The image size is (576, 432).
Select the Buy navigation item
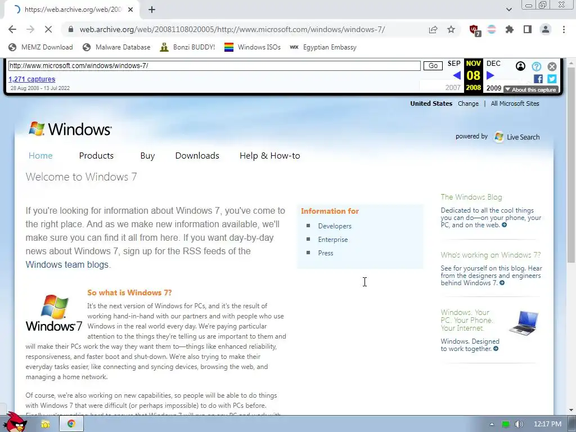(147, 156)
